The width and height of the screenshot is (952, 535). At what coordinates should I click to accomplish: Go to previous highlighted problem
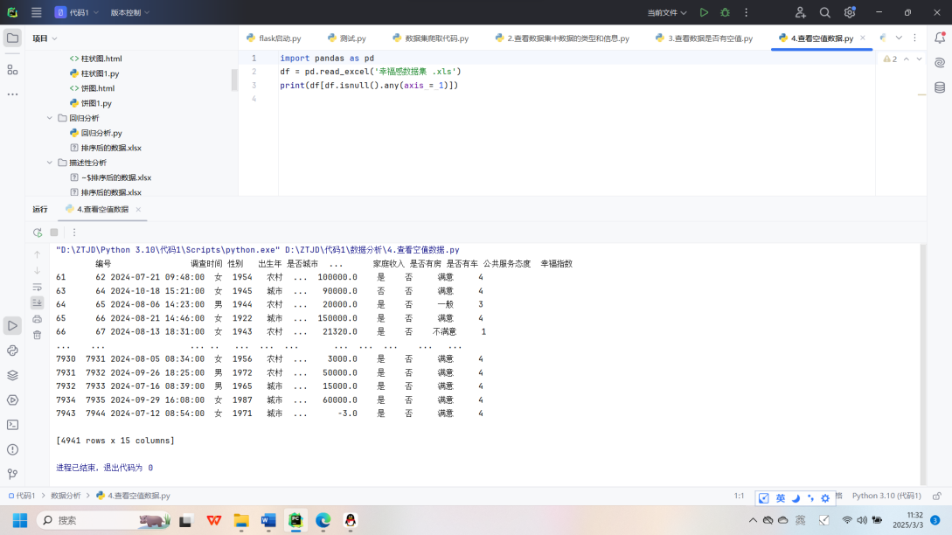click(x=907, y=59)
